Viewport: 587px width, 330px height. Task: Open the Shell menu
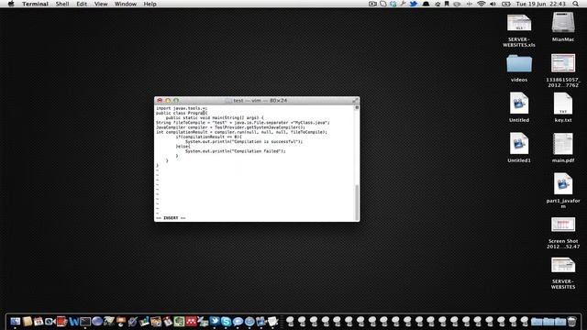click(x=62, y=4)
